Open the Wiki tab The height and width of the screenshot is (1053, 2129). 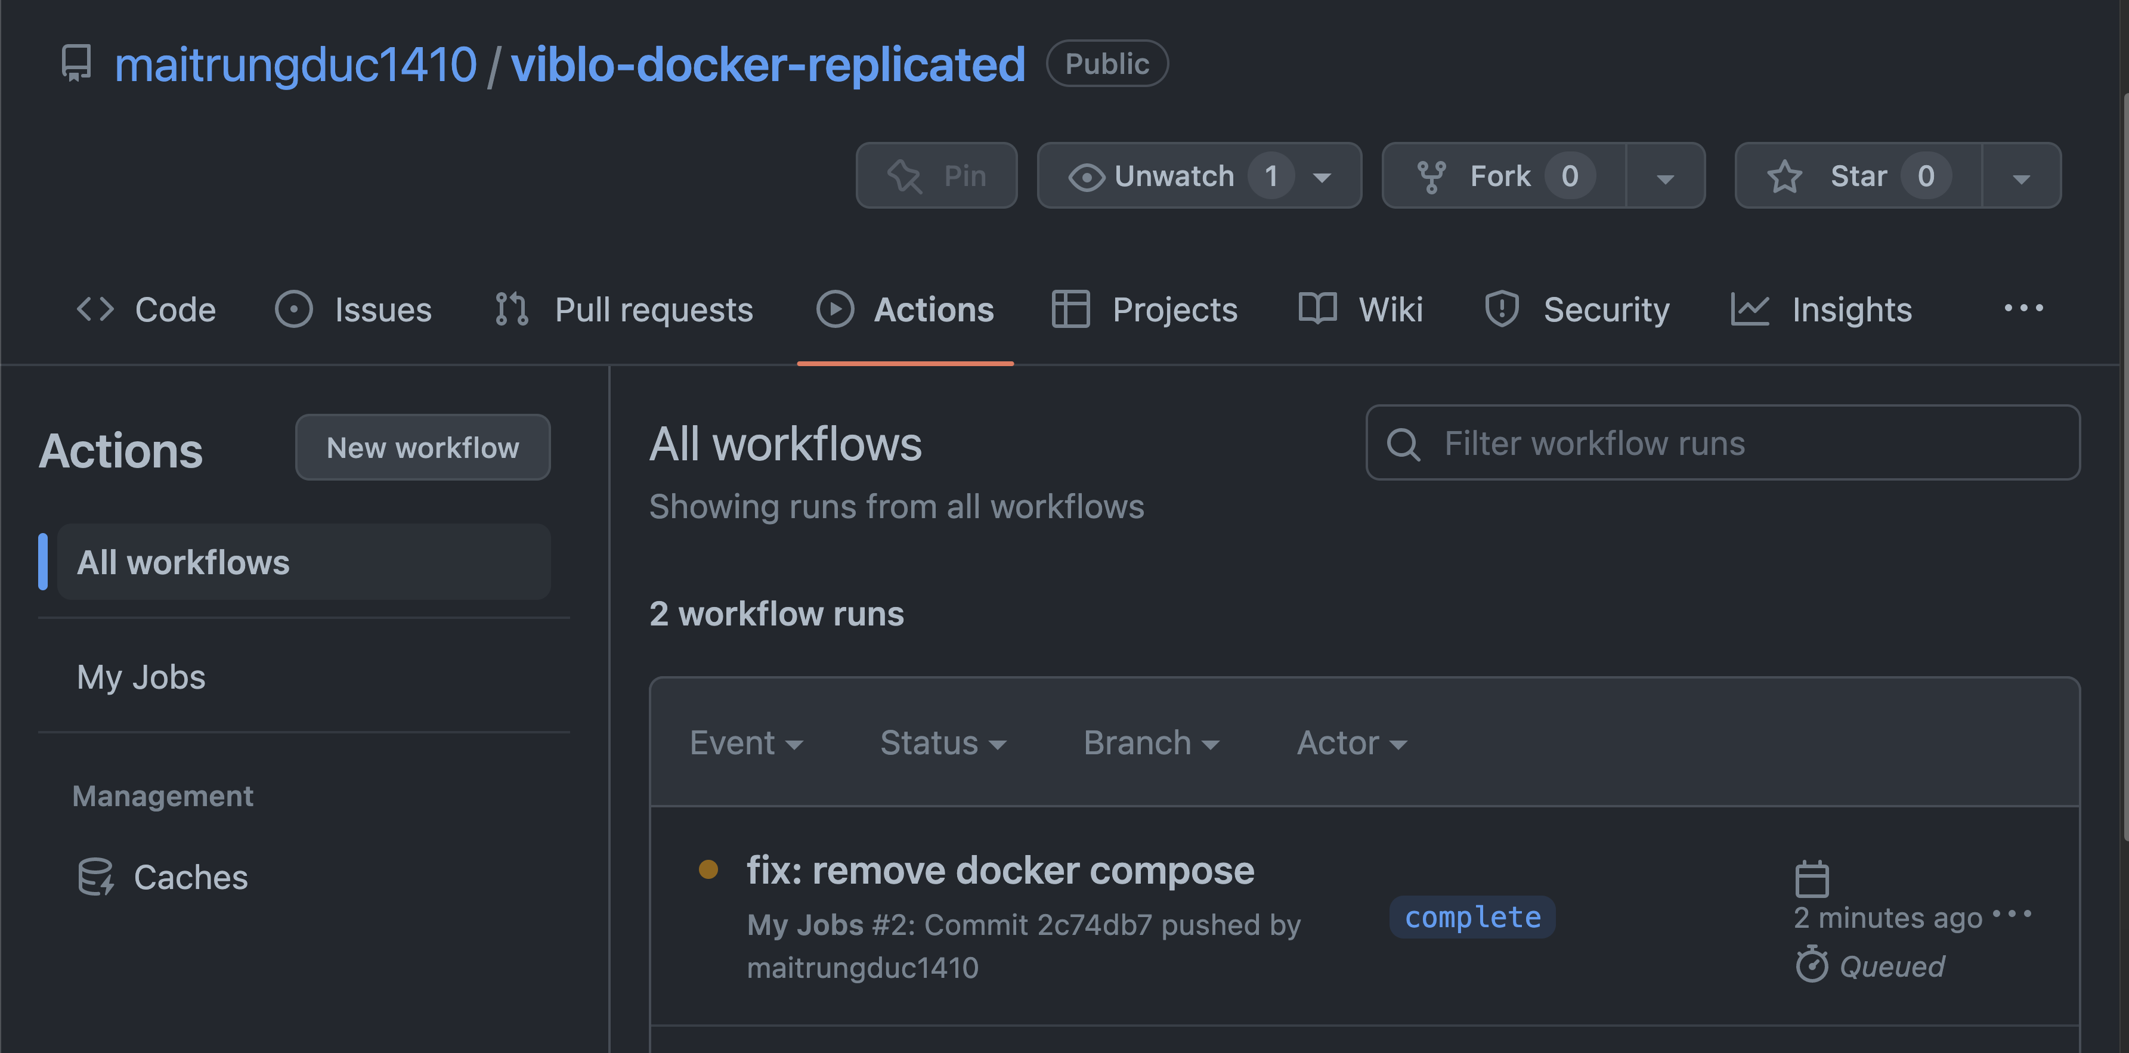[x=1360, y=309]
